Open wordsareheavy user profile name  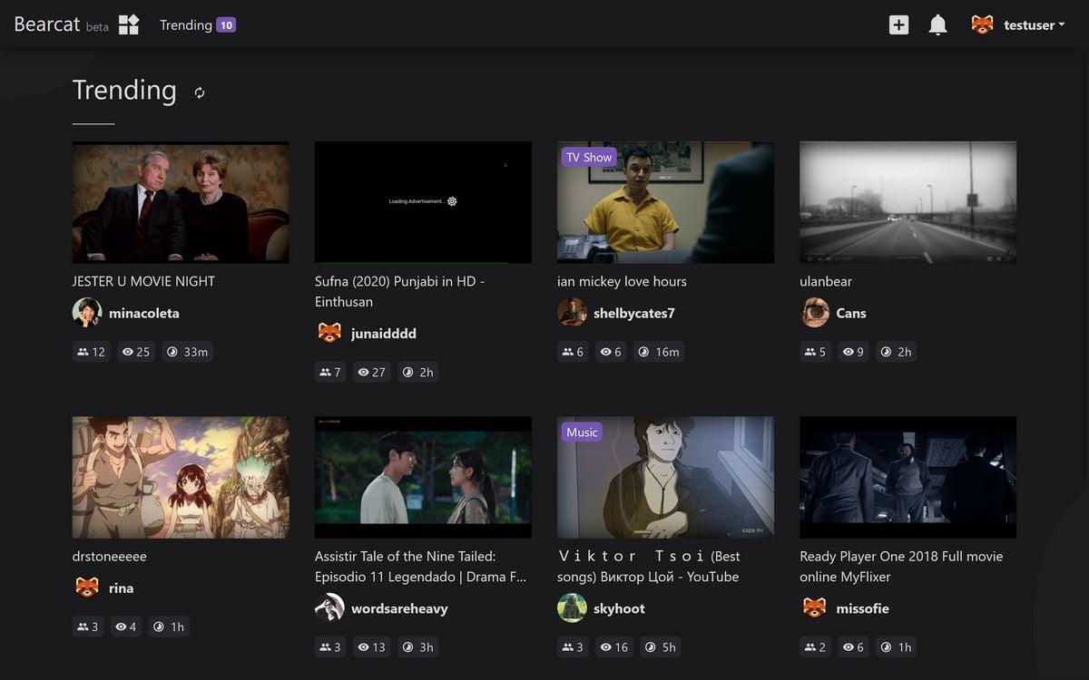(x=399, y=609)
